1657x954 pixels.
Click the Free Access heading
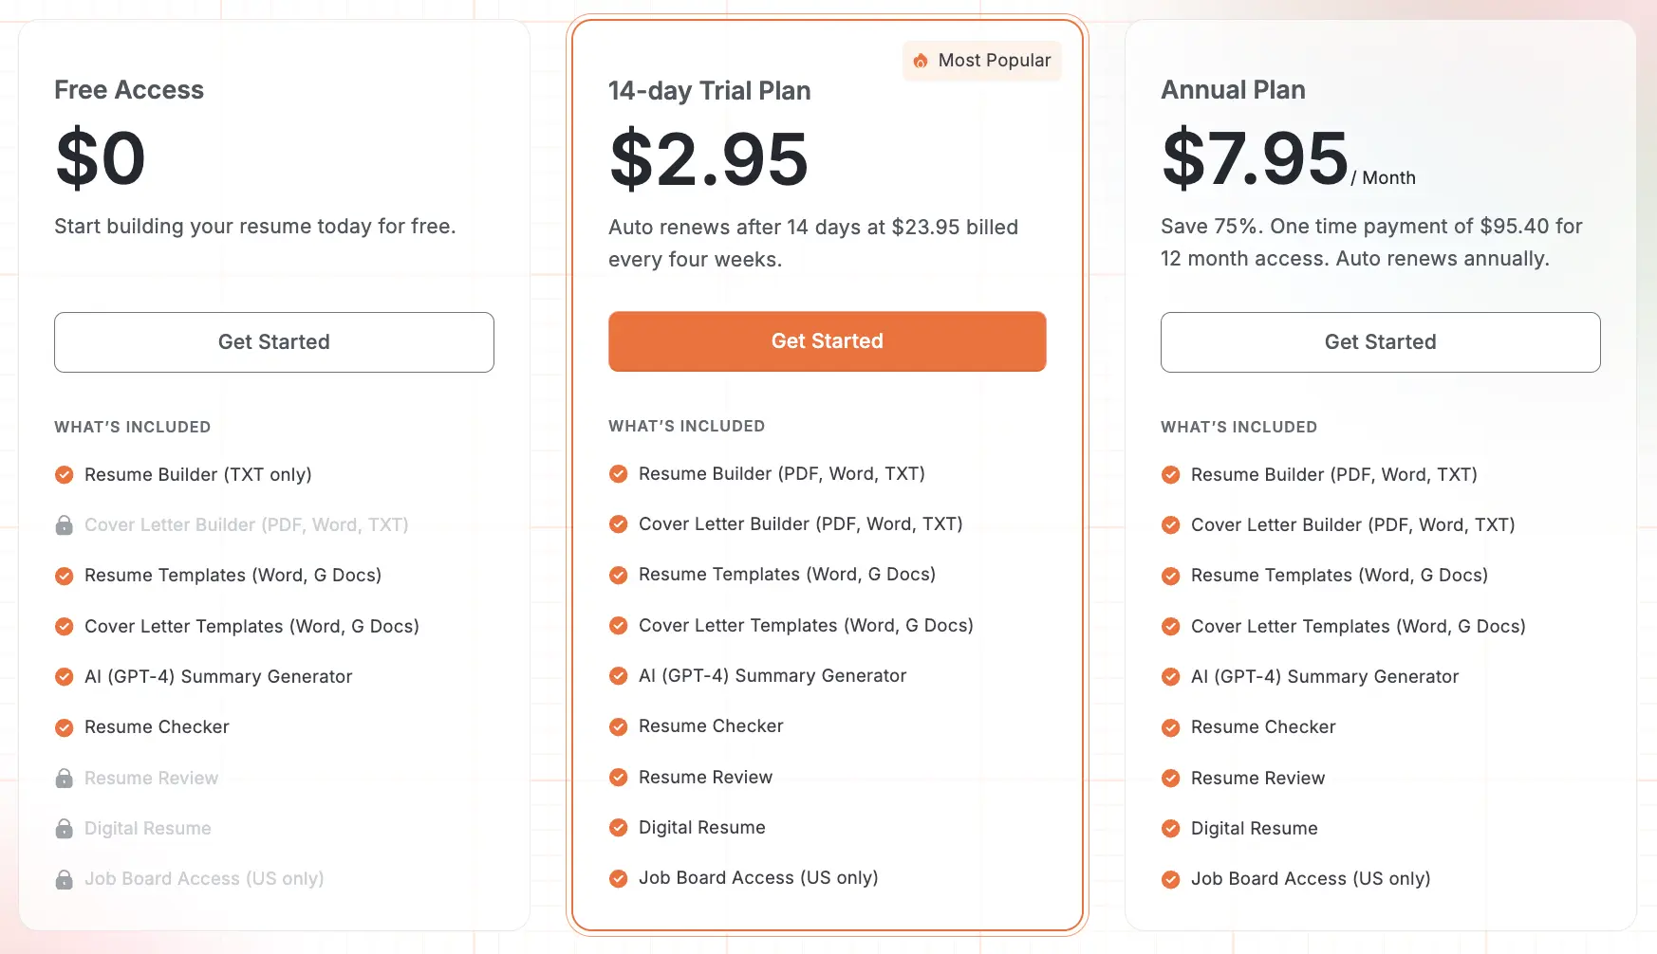129,90
